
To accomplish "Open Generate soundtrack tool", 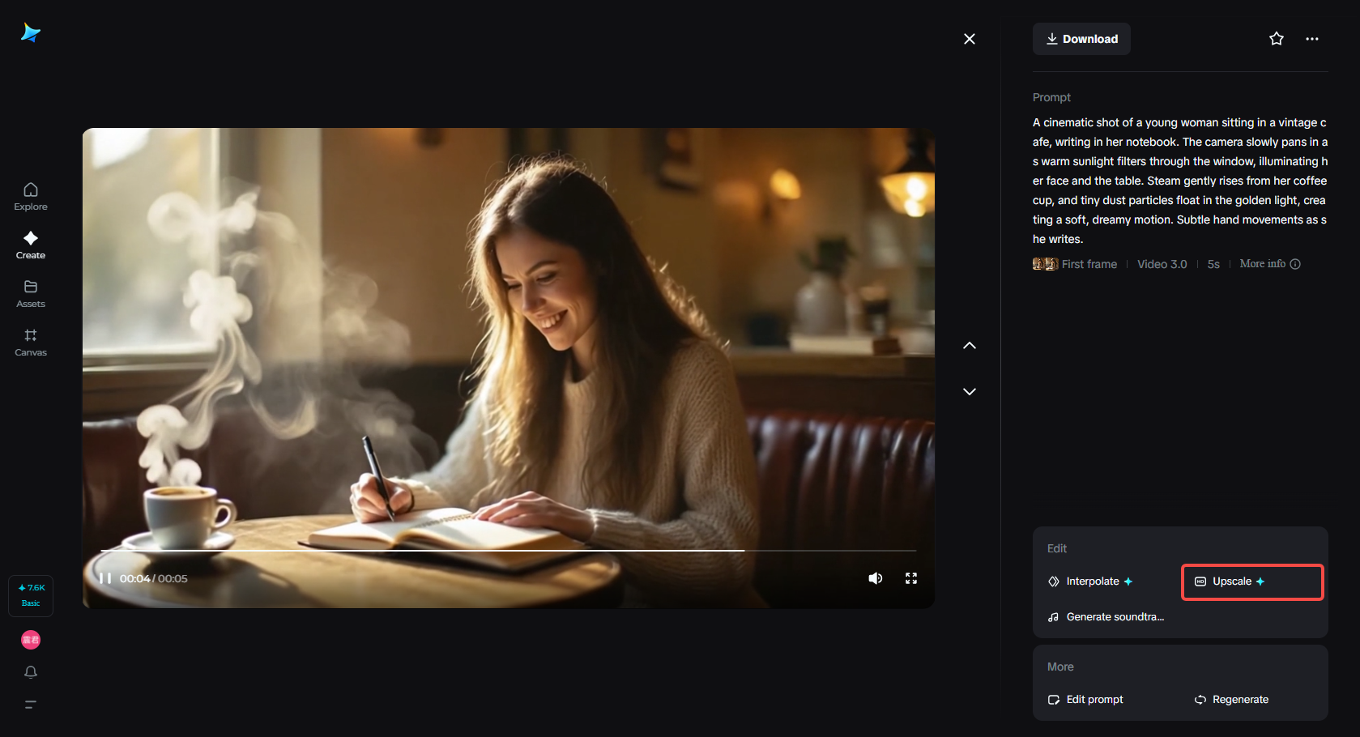I will pos(1106,616).
